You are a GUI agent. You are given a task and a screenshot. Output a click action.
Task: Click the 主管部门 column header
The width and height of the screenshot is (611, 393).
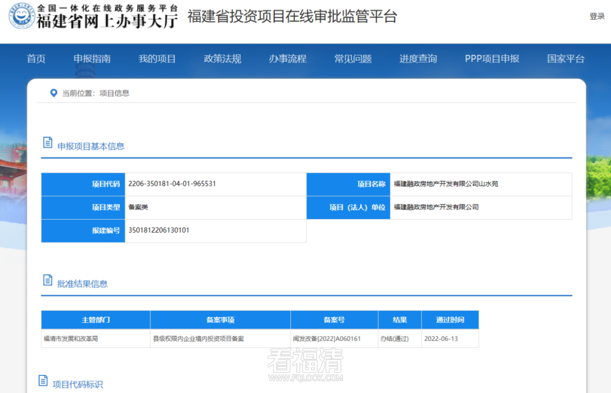tap(96, 320)
